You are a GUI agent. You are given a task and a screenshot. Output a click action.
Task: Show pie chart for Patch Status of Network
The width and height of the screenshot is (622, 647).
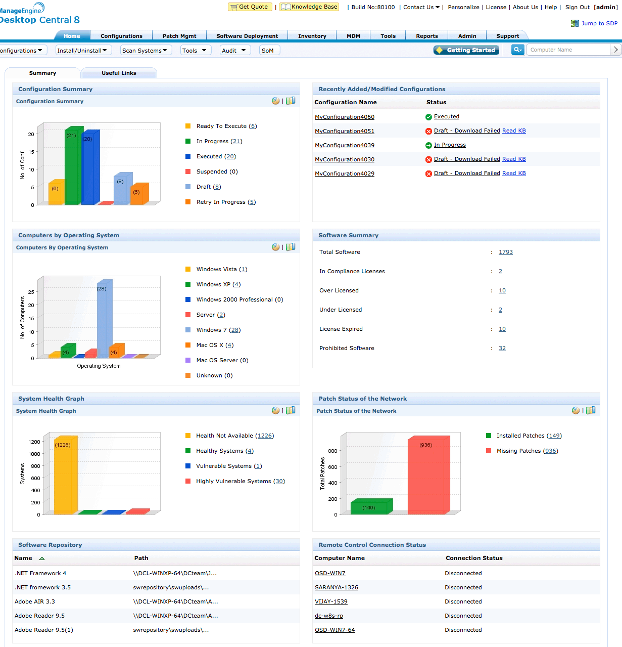[576, 411]
